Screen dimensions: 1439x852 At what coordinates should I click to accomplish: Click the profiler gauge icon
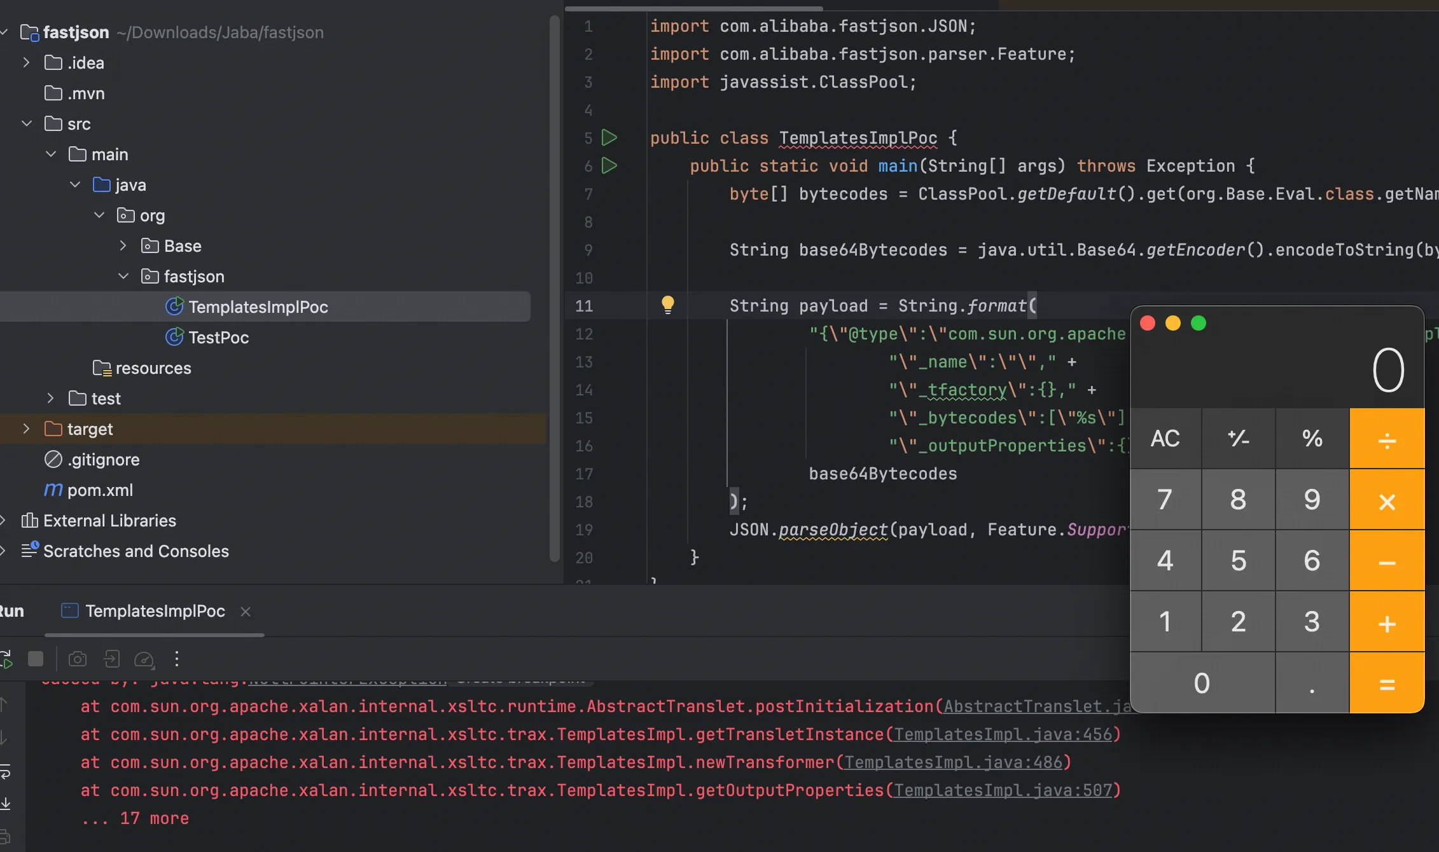tap(144, 659)
